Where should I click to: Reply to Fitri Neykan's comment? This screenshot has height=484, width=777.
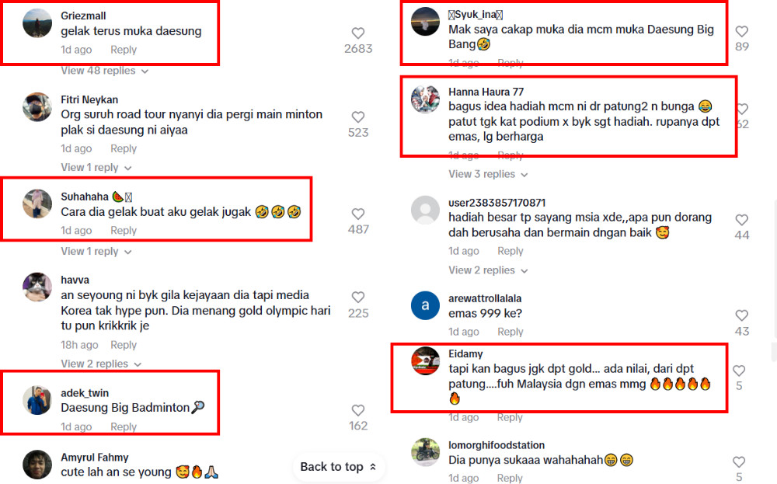pos(124,148)
